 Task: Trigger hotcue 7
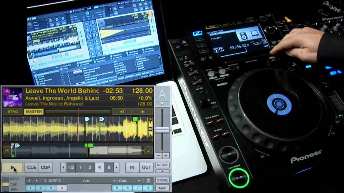[138, 188]
